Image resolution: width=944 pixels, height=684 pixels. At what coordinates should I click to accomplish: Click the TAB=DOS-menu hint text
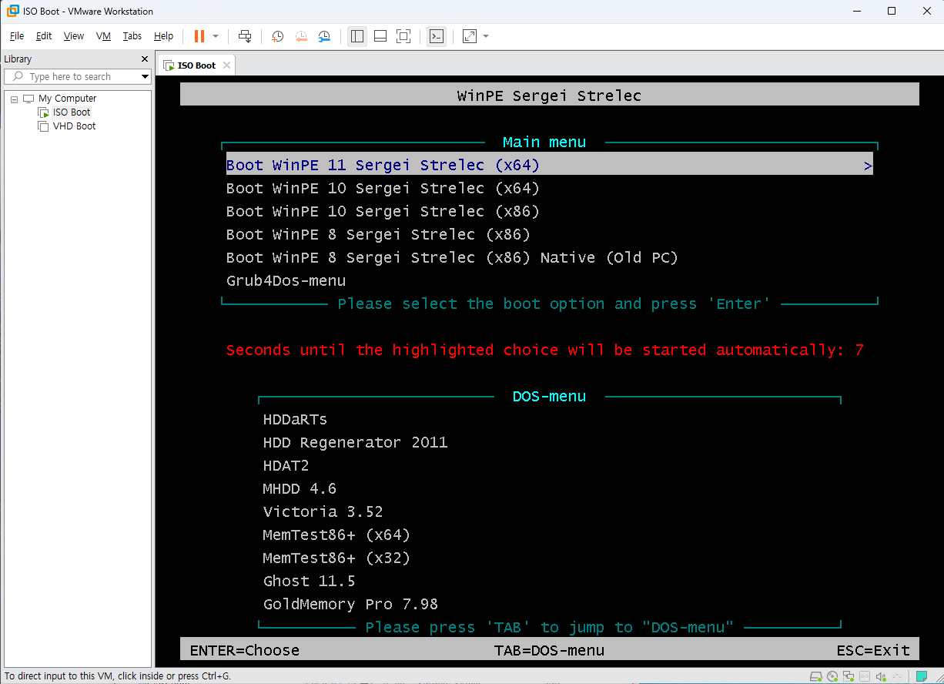point(549,650)
